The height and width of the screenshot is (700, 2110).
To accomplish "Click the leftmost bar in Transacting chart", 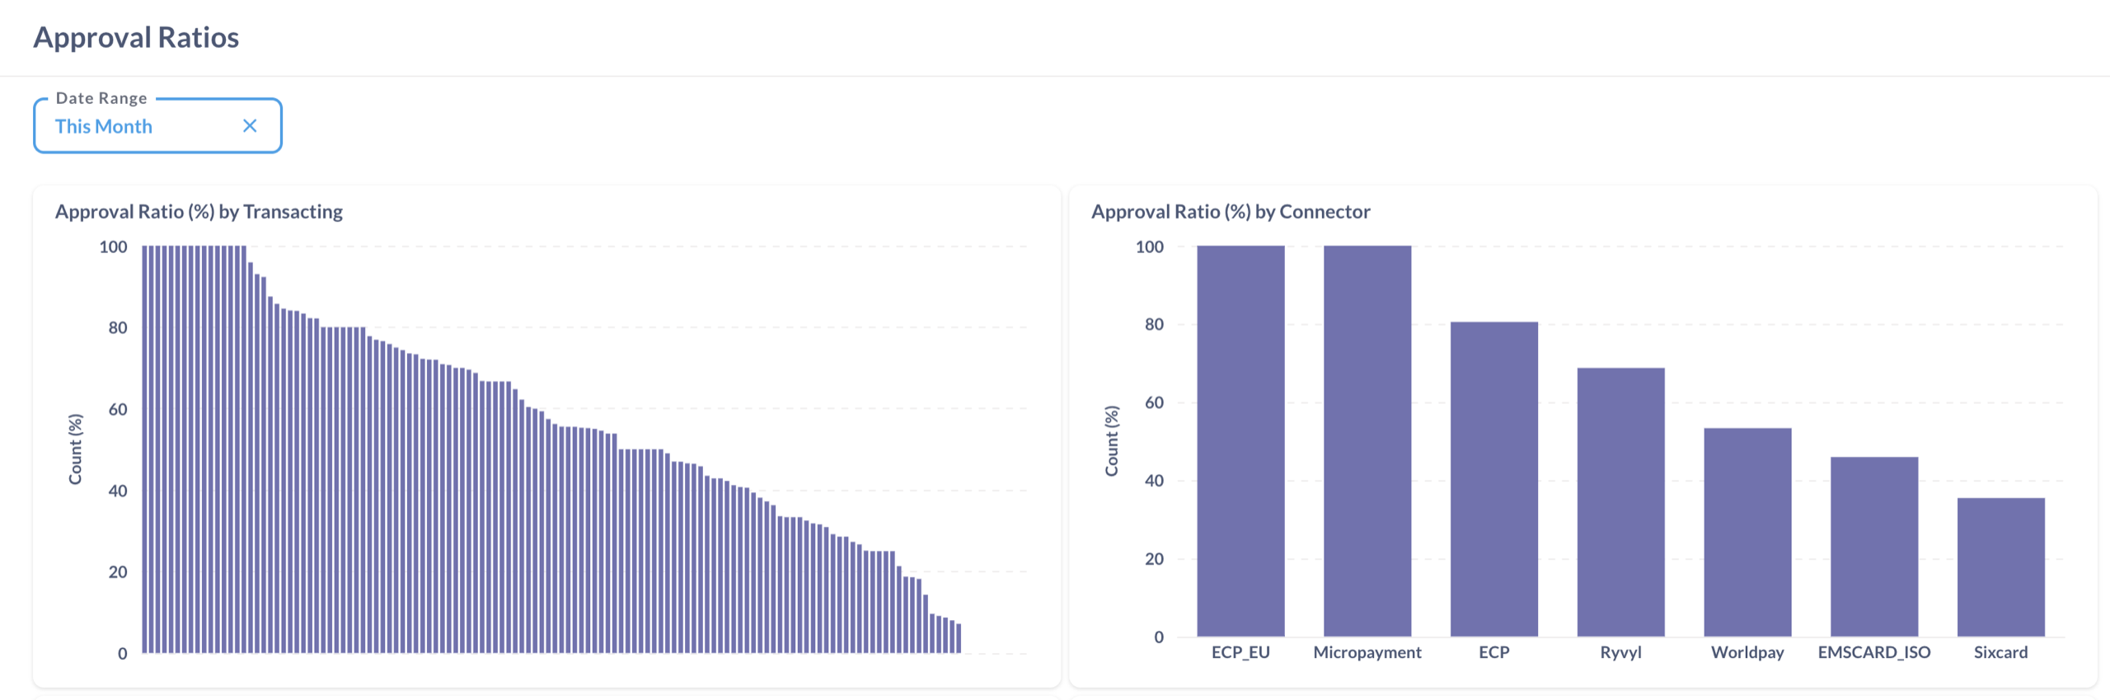I will click(145, 449).
